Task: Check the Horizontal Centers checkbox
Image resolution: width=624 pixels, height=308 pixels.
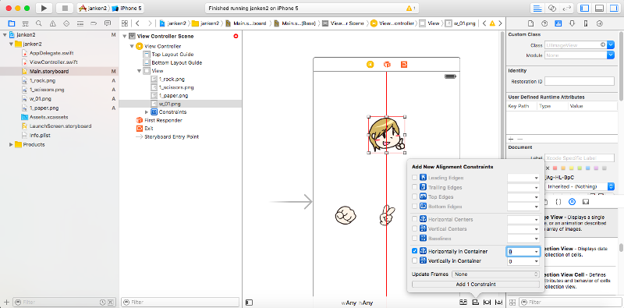Action: coord(415,219)
